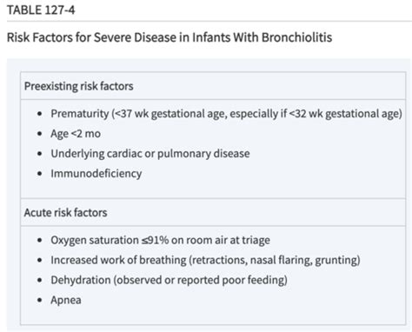This screenshot has height=332, width=412.
Task: Click the Dehydration list item
Action: pos(169,280)
